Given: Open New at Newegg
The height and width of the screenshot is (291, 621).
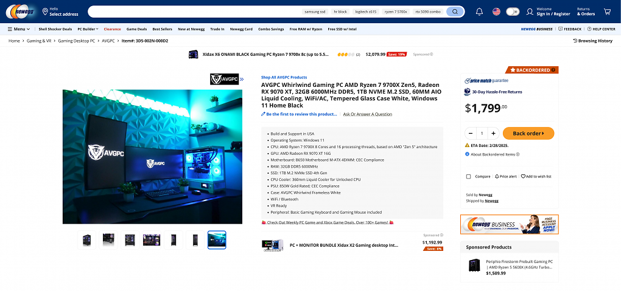Looking at the screenshot, I should (x=191, y=29).
